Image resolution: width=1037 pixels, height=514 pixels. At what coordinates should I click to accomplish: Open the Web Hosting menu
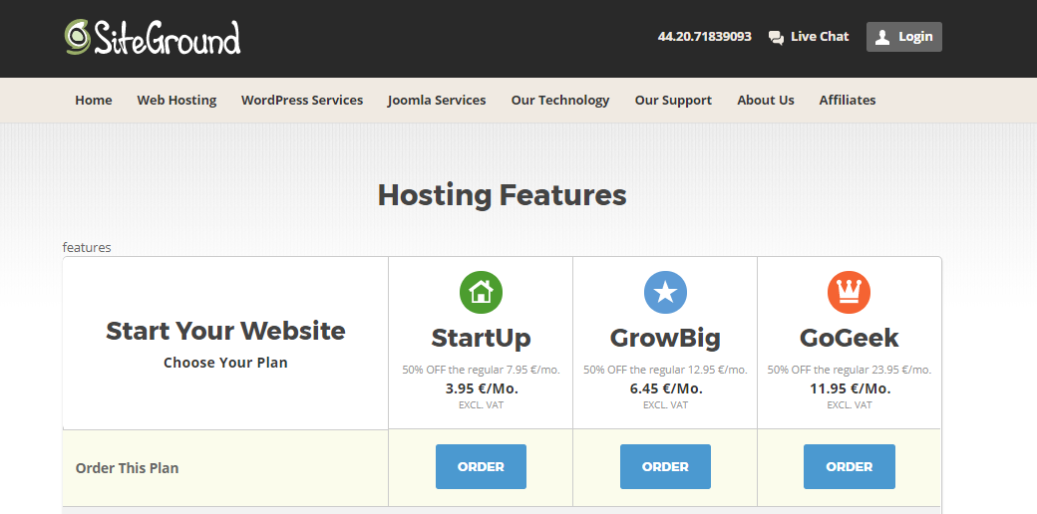point(176,100)
